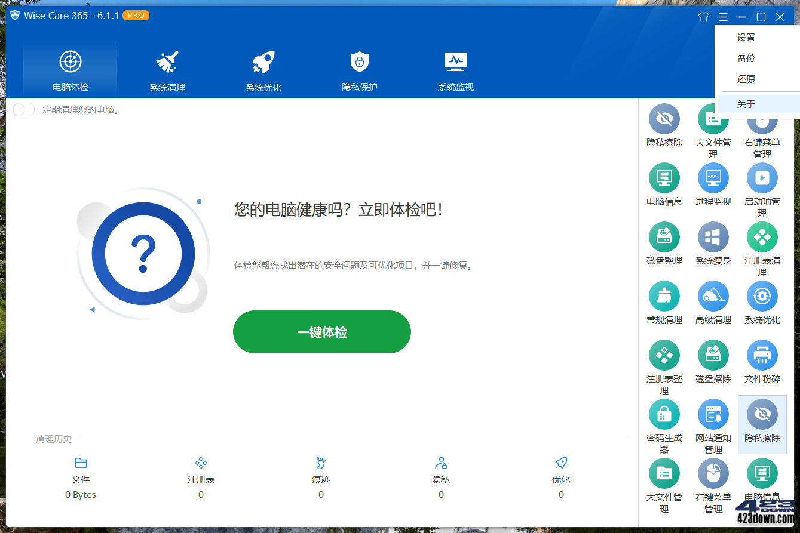The width and height of the screenshot is (800, 533).
Task: Select 设置 from the menu
Action: 746,37
